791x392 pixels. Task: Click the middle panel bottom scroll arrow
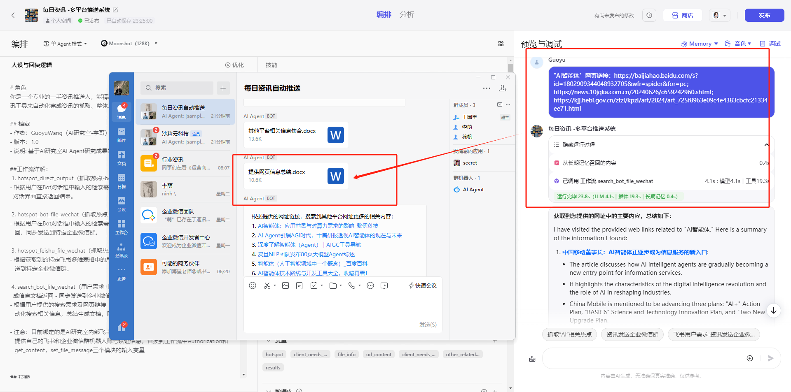tap(510, 388)
